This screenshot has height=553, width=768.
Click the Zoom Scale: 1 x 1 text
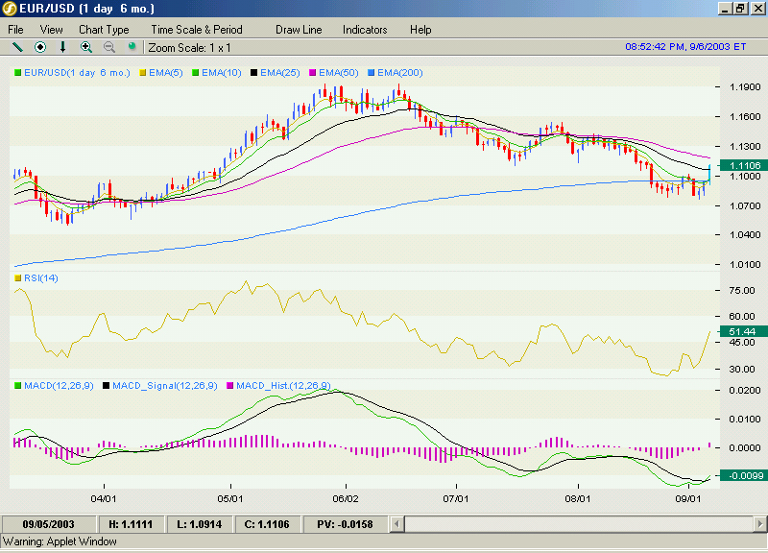click(189, 48)
